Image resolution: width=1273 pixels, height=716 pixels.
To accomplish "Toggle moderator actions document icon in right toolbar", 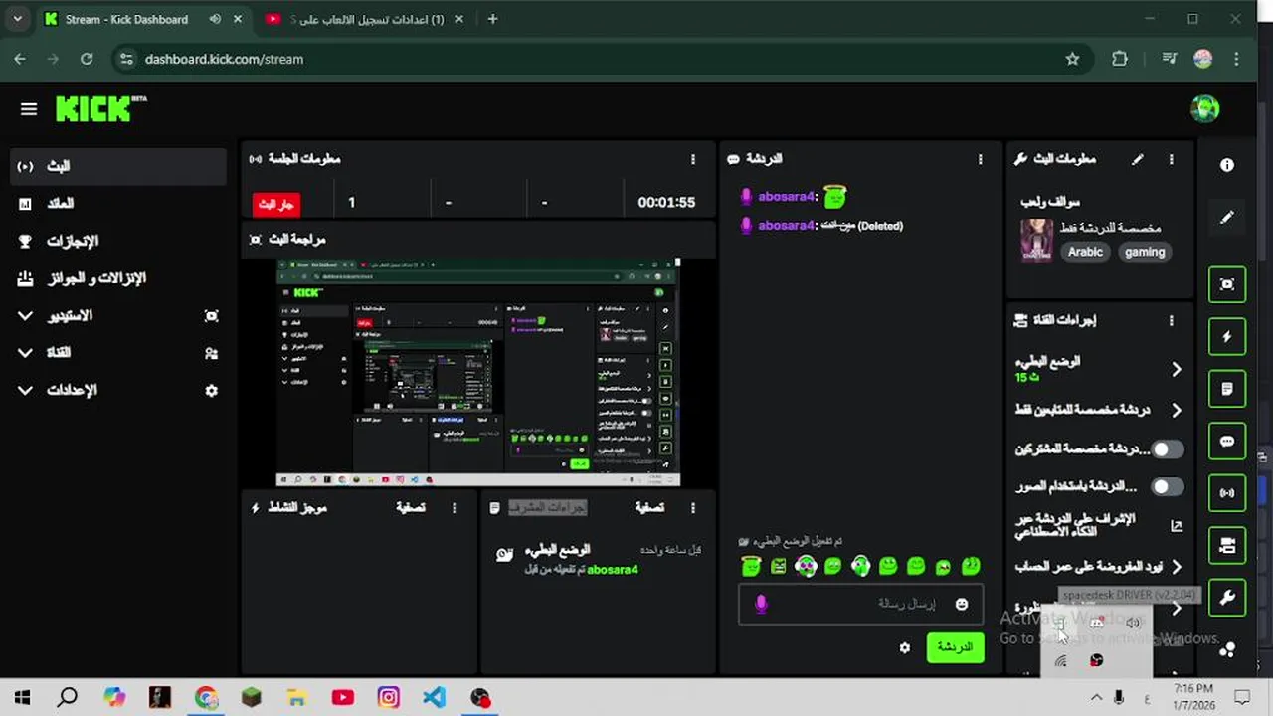I will pos(1227,389).
